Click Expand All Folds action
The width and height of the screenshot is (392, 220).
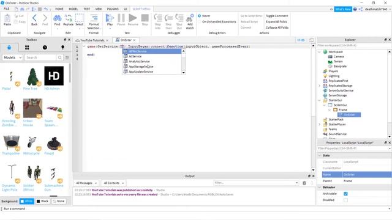pyautogui.click(x=276, y=22)
